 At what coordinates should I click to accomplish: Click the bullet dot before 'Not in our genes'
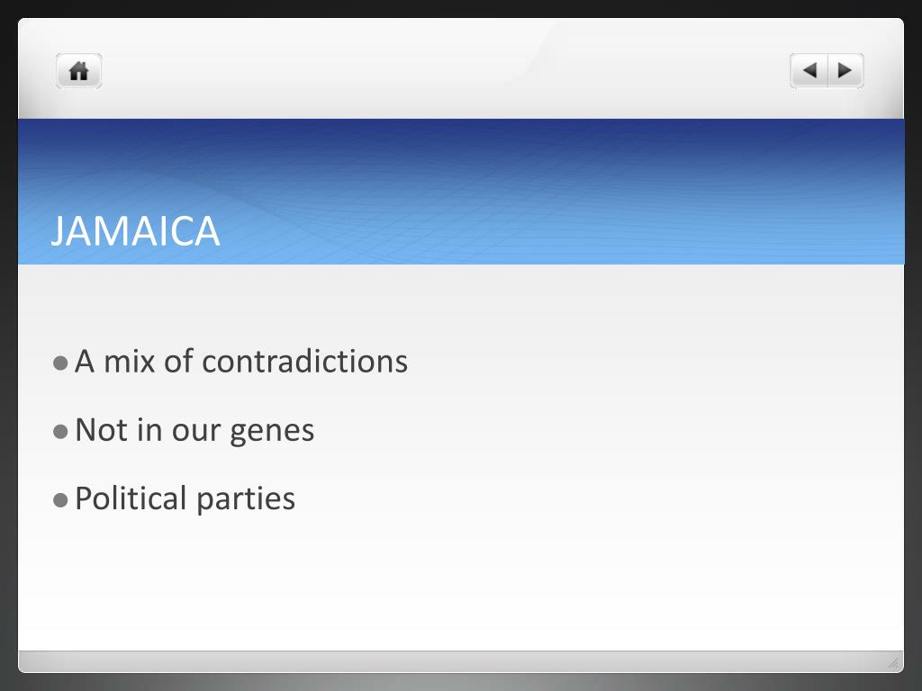[60, 432]
